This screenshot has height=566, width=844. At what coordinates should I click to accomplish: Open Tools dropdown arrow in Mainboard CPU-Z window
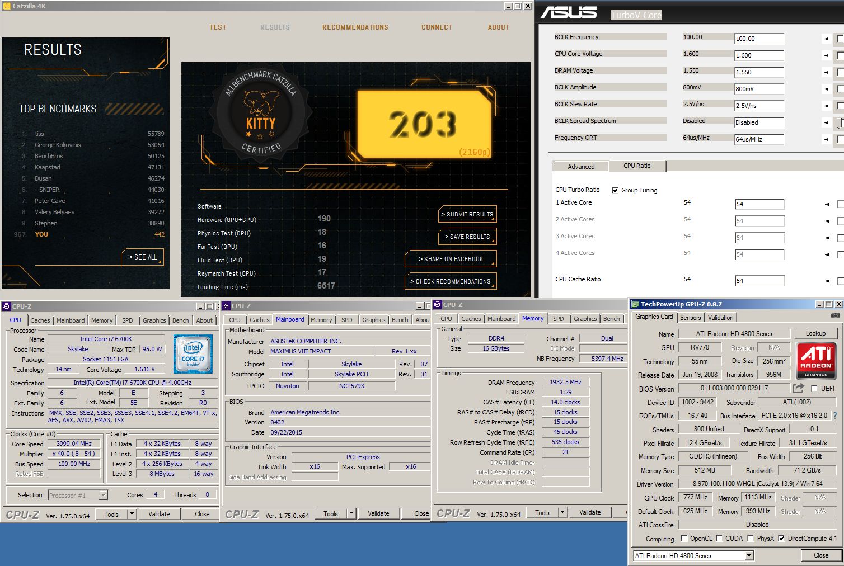[x=351, y=513]
